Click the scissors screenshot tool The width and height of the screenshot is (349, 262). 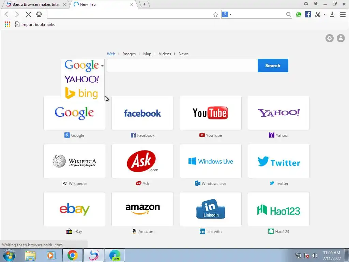318,14
